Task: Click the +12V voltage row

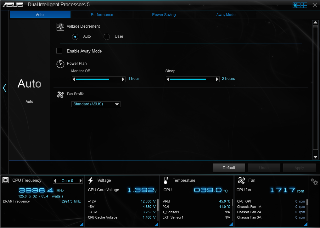Action: coord(122,201)
